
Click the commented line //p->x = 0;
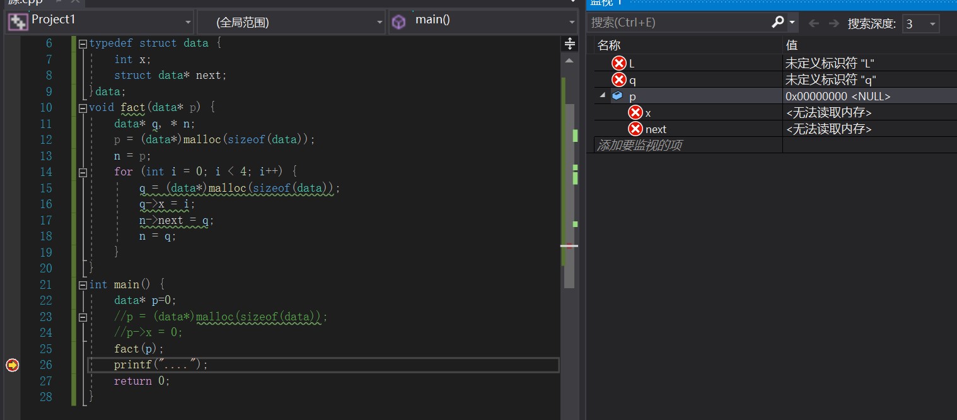148,332
